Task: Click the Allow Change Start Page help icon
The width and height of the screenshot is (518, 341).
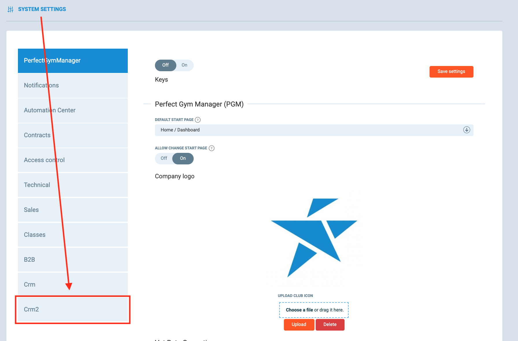Action: (x=212, y=148)
